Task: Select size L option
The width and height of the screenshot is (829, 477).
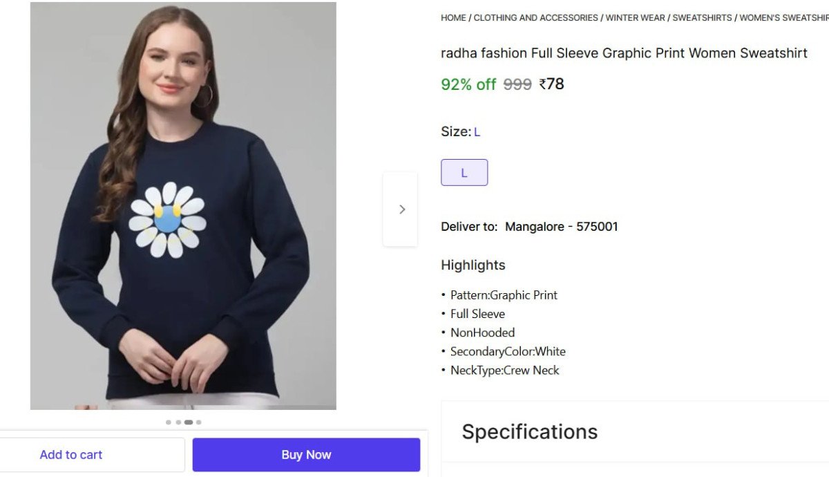Action: [464, 173]
